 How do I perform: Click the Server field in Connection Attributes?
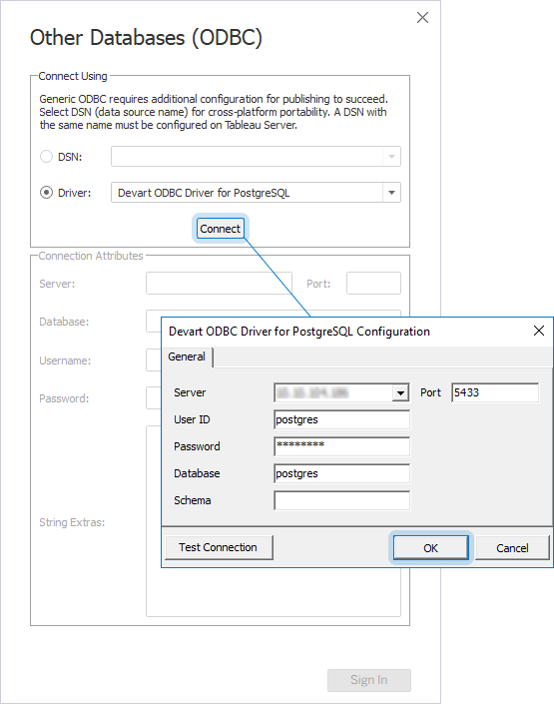pos(219,284)
